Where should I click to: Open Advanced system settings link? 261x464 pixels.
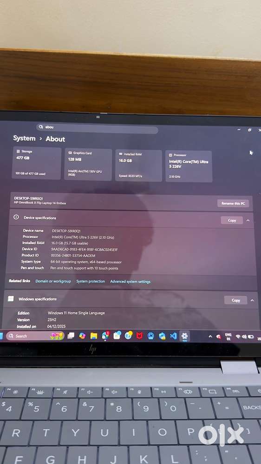(x=130, y=282)
